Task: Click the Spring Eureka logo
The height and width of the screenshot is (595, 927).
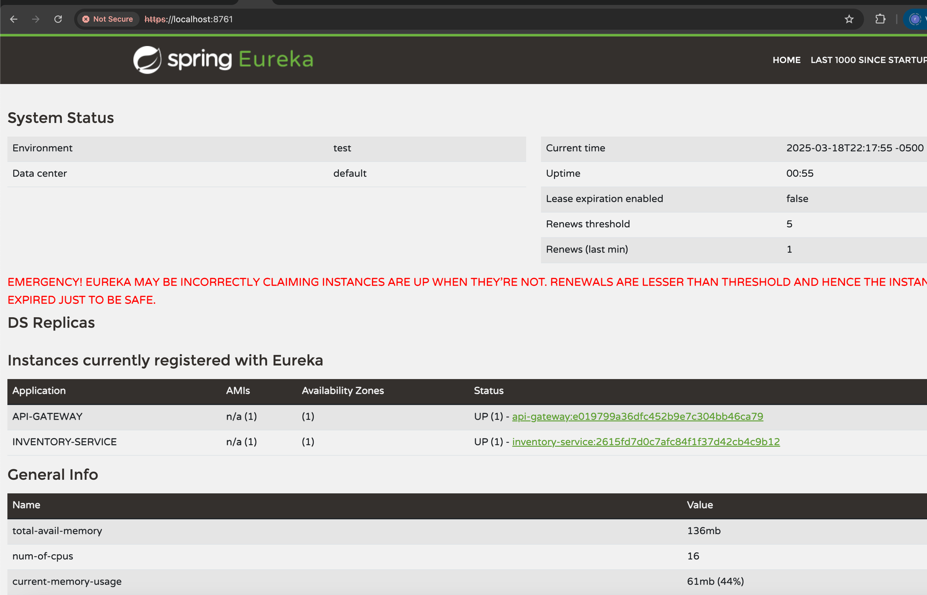Action: (x=223, y=60)
